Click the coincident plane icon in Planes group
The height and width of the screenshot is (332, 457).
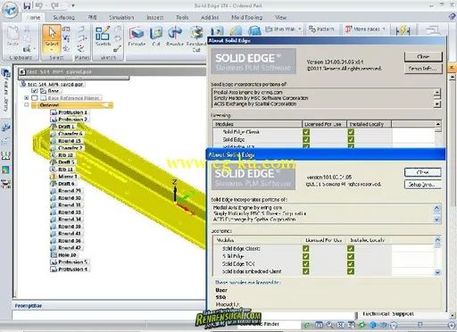pos(81,29)
